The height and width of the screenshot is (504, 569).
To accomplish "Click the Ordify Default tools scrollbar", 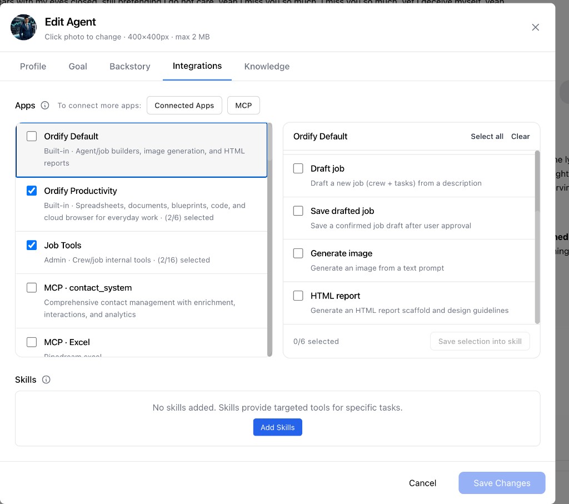I will click(537, 237).
